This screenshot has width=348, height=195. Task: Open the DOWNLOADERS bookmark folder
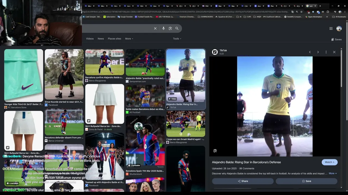point(205,17)
